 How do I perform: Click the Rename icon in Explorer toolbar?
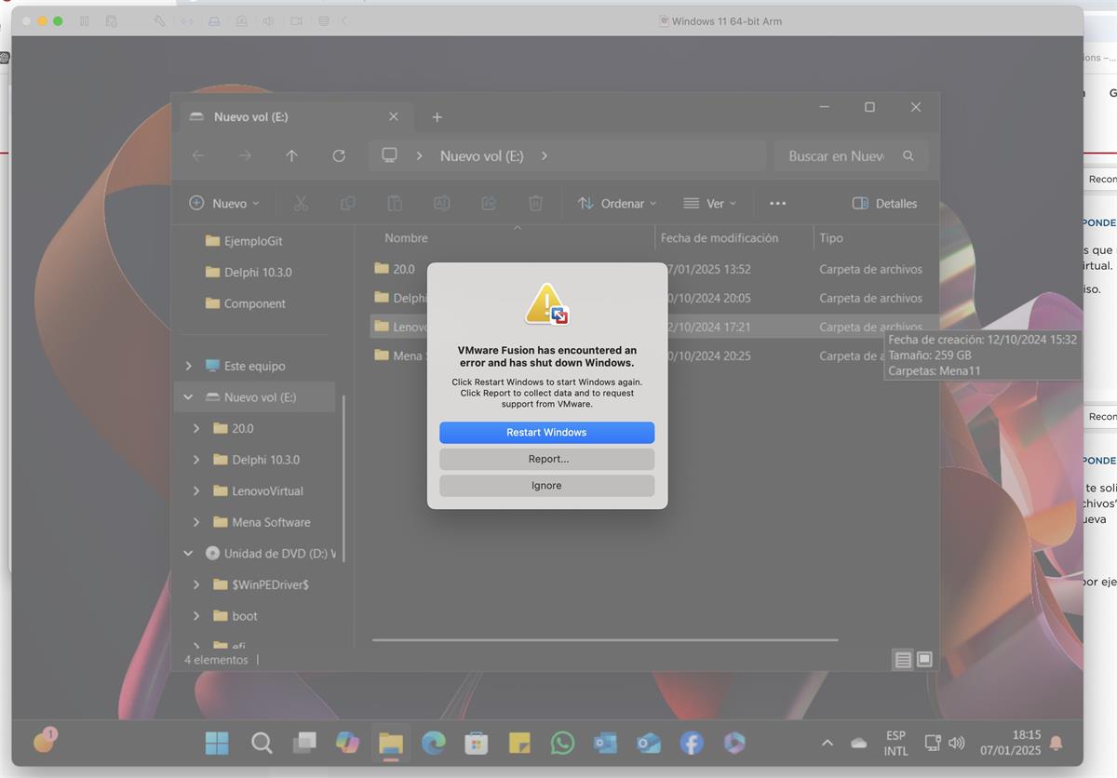441,203
